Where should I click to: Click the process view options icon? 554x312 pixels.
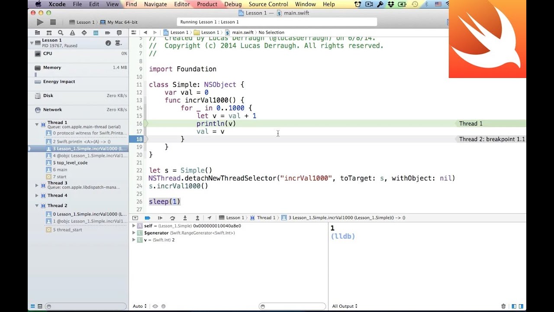coord(118,43)
